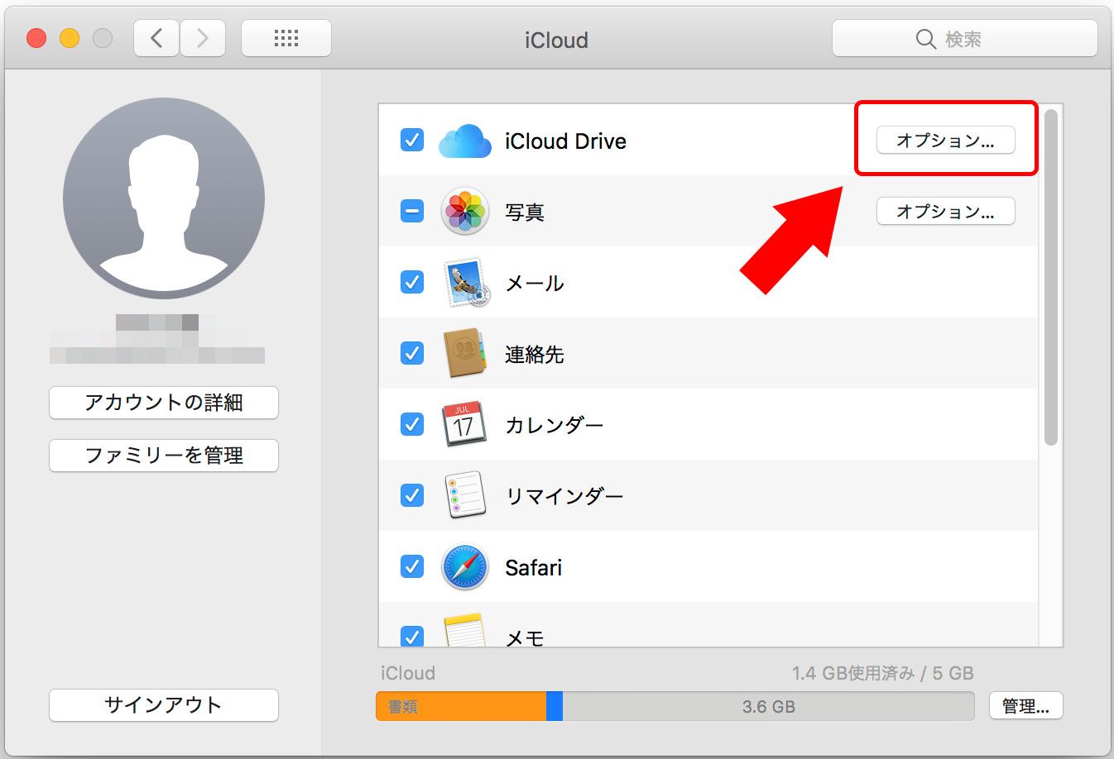Click the Notes (メモ) notepad icon
Screen dimensions: 1114x759
pyautogui.click(x=464, y=630)
